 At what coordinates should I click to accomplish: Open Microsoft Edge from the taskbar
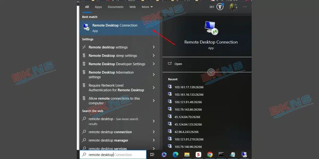tap(175, 154)
